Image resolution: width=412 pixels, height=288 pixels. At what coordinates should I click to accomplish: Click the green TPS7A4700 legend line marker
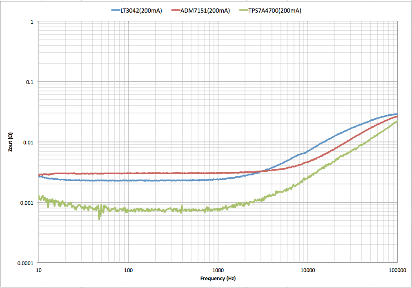coord(244,11)
